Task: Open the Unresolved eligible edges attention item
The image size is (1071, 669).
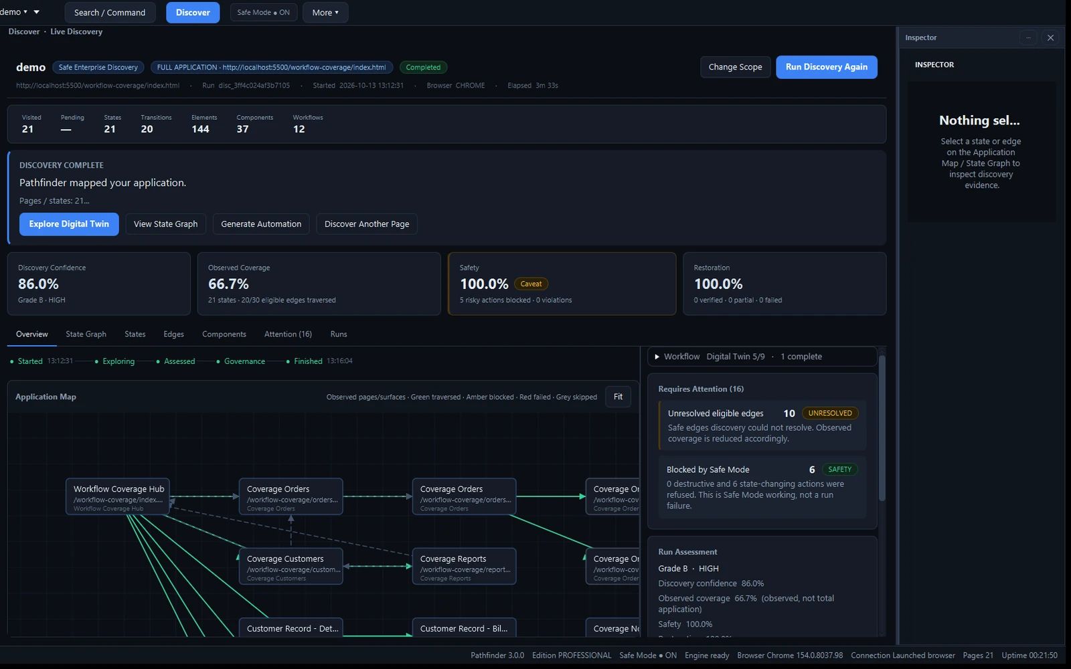Action: pos(762,425)
